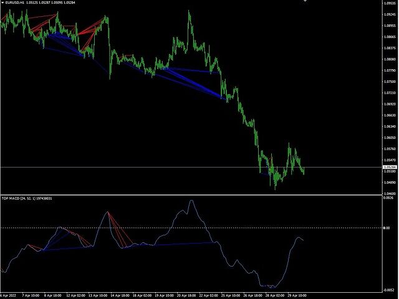399x299 pixels.
Task: Click the 29 Apr 10:00 time label
Action: 297,295
